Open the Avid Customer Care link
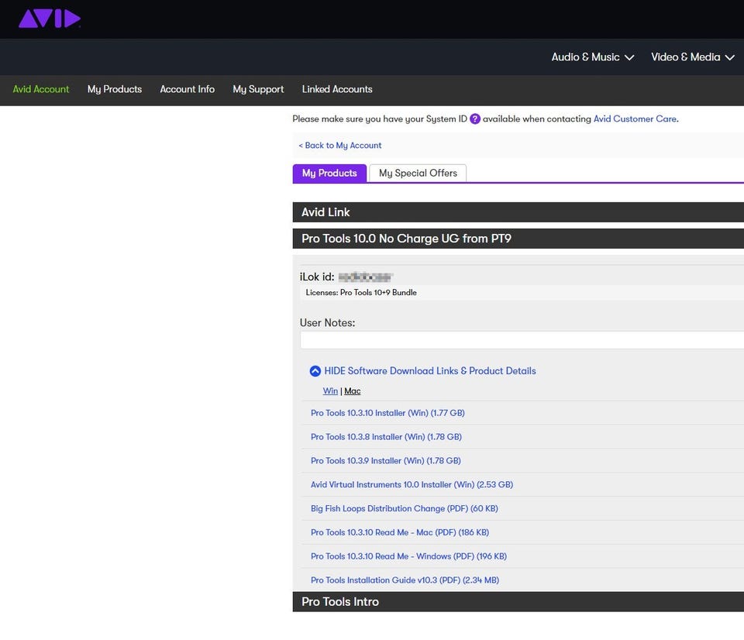Screen dimensions: 744x640 click(x=635, y=119)
